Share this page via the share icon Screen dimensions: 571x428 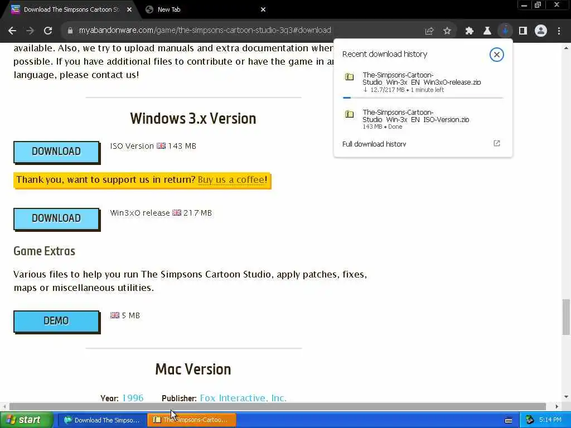(x=429, y=31)
